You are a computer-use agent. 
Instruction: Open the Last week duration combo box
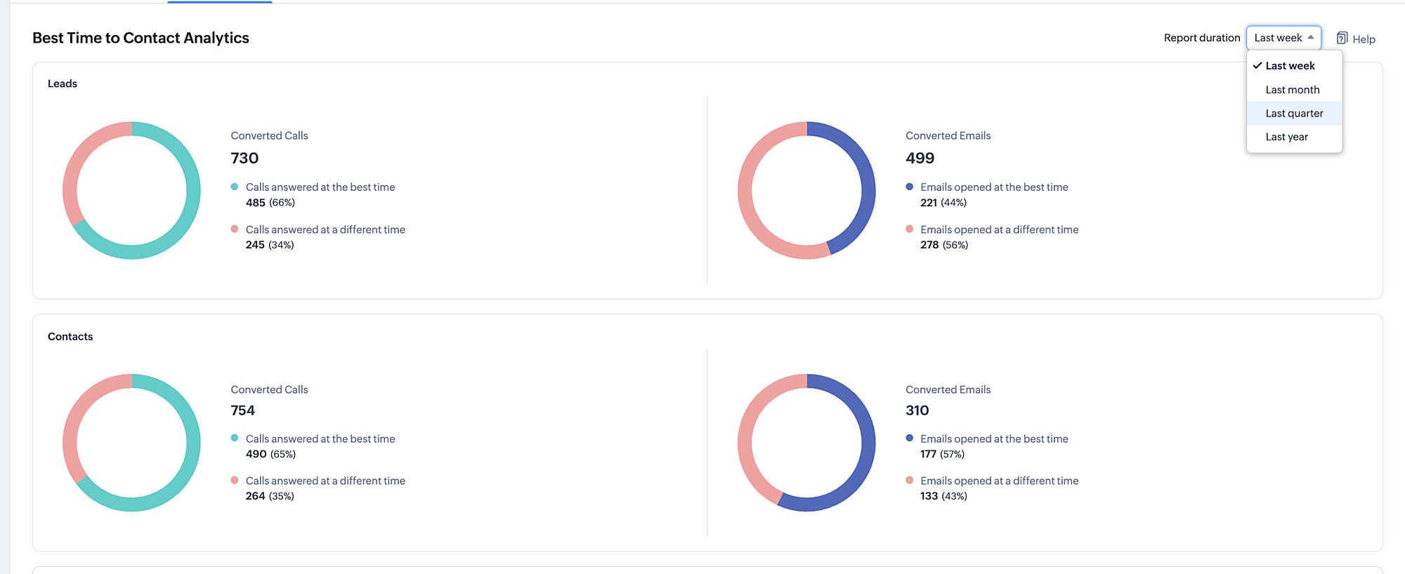tap(1283, 38)
